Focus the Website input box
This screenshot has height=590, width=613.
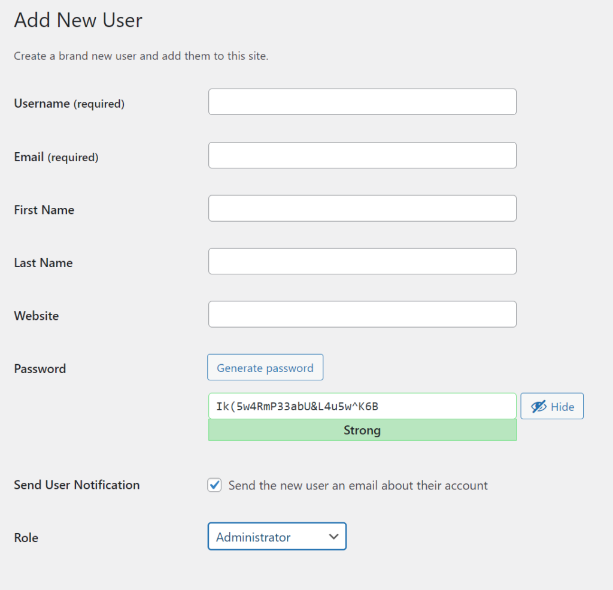362,314
